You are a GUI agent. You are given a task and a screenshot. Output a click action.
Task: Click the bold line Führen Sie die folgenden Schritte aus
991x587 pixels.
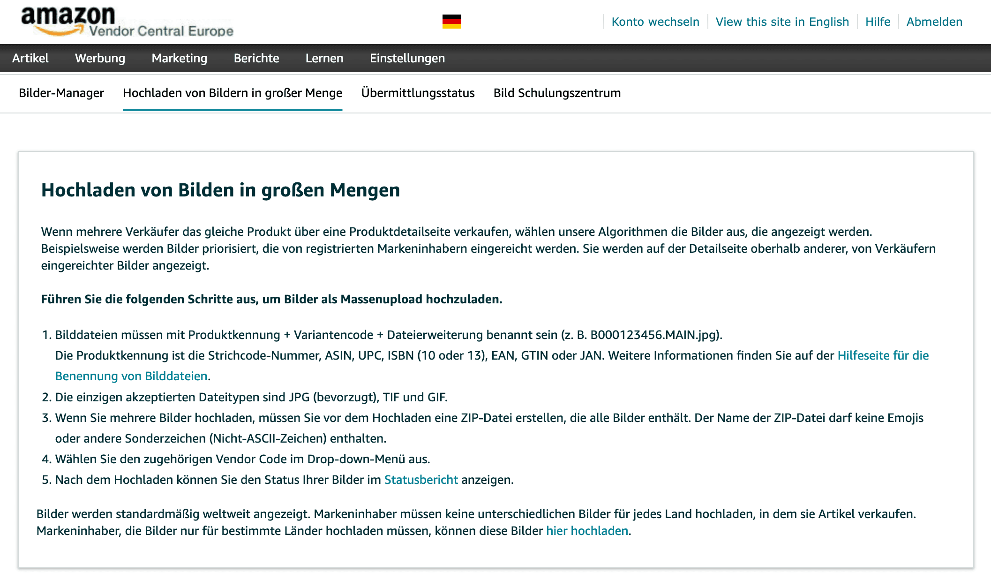tap(271, 299)
